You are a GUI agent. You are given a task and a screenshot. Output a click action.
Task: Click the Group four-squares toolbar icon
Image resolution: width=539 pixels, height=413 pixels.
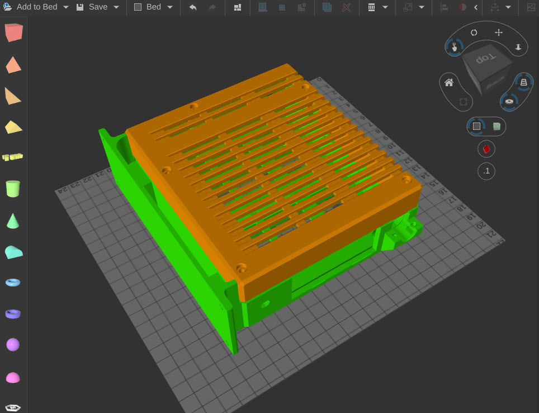(x=282, y=7)
